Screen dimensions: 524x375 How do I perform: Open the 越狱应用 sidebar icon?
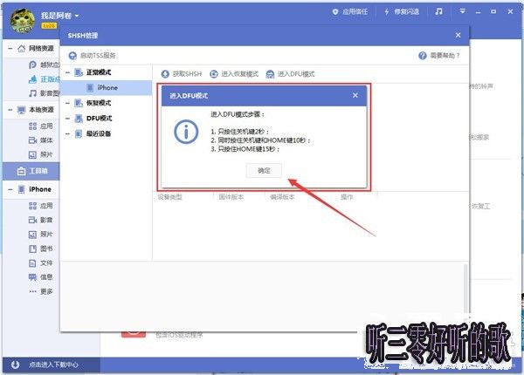pos(33,65)
